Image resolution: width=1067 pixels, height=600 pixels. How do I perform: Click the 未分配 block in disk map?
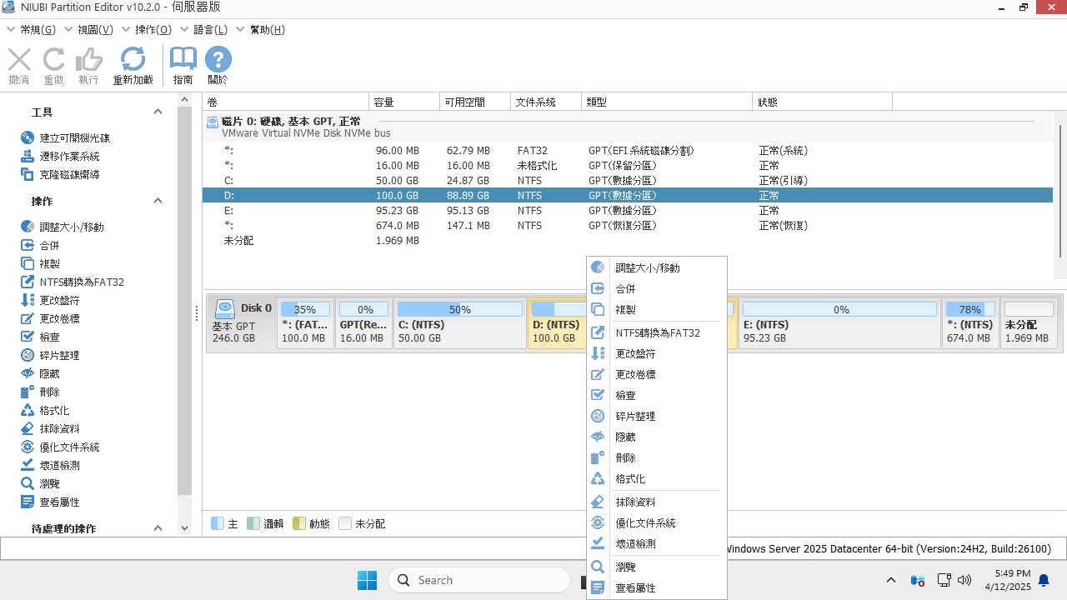(x=1028, y=323)
